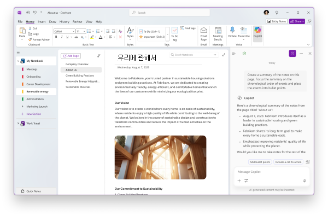Toggle subscript formatting
This screenshot has height=216, width=328.
click(83, 37)
